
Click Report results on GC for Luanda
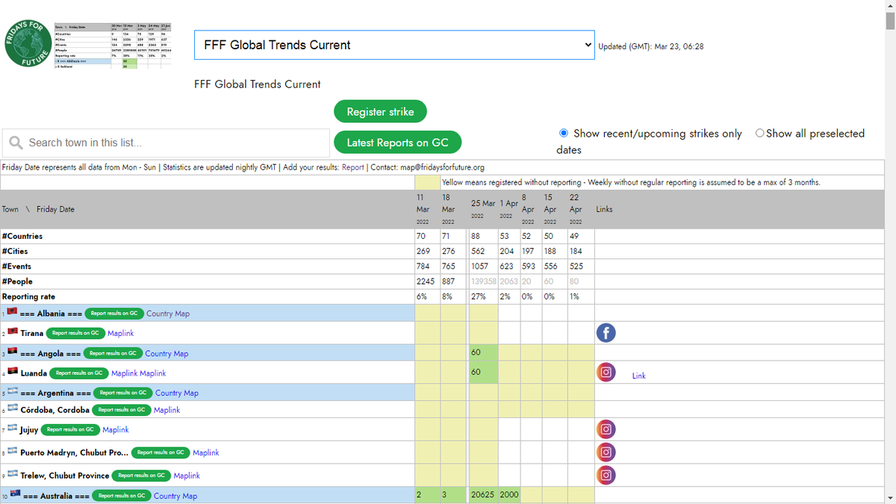pos(78,373)
